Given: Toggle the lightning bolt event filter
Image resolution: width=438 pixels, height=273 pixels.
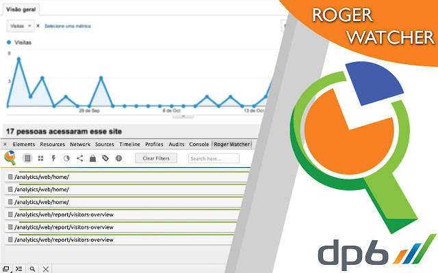Looking at the screenshot, I should click(x=53, y=158).
